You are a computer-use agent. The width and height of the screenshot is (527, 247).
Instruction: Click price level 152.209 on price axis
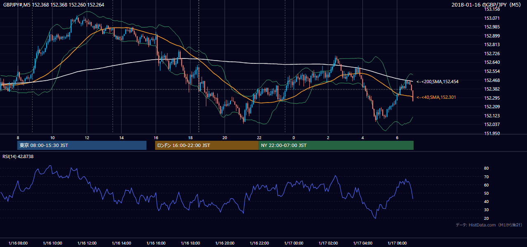[x=492, y=107]
